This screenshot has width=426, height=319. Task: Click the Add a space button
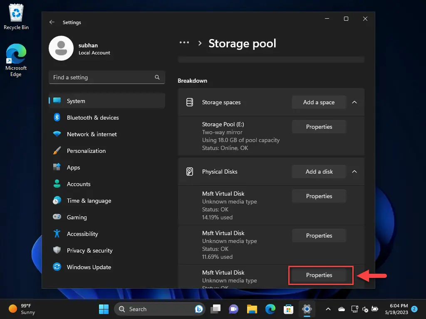[319, 102]
